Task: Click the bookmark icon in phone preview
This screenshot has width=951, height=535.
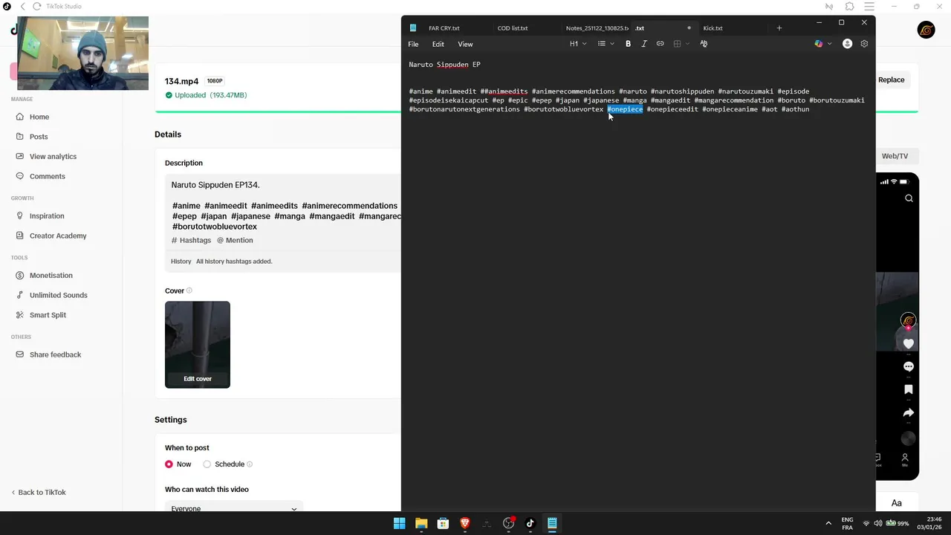Action: point(908,389)
